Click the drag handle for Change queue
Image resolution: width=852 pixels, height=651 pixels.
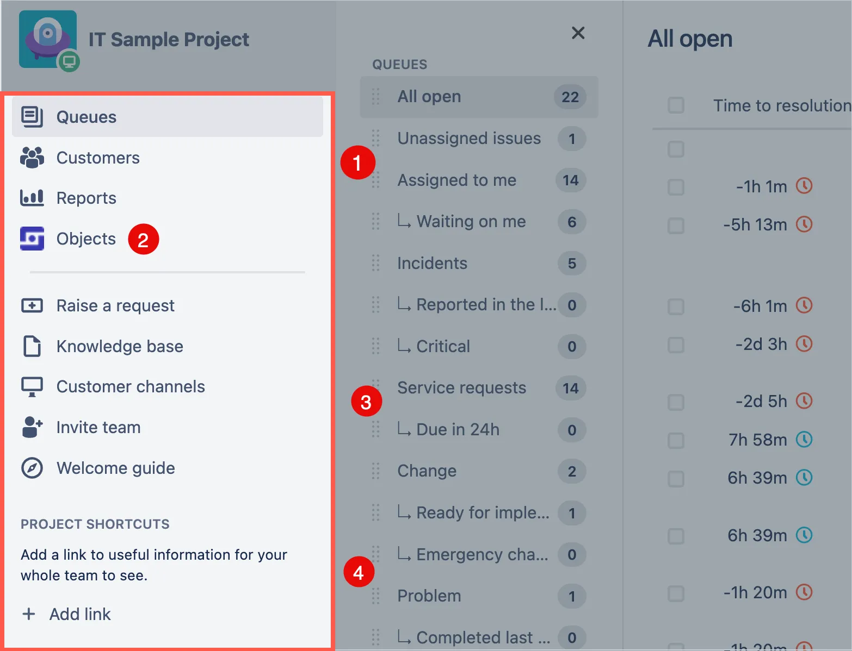[x=375, y=471]
